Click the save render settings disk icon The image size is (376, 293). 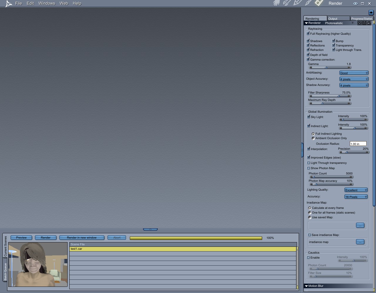364,23
